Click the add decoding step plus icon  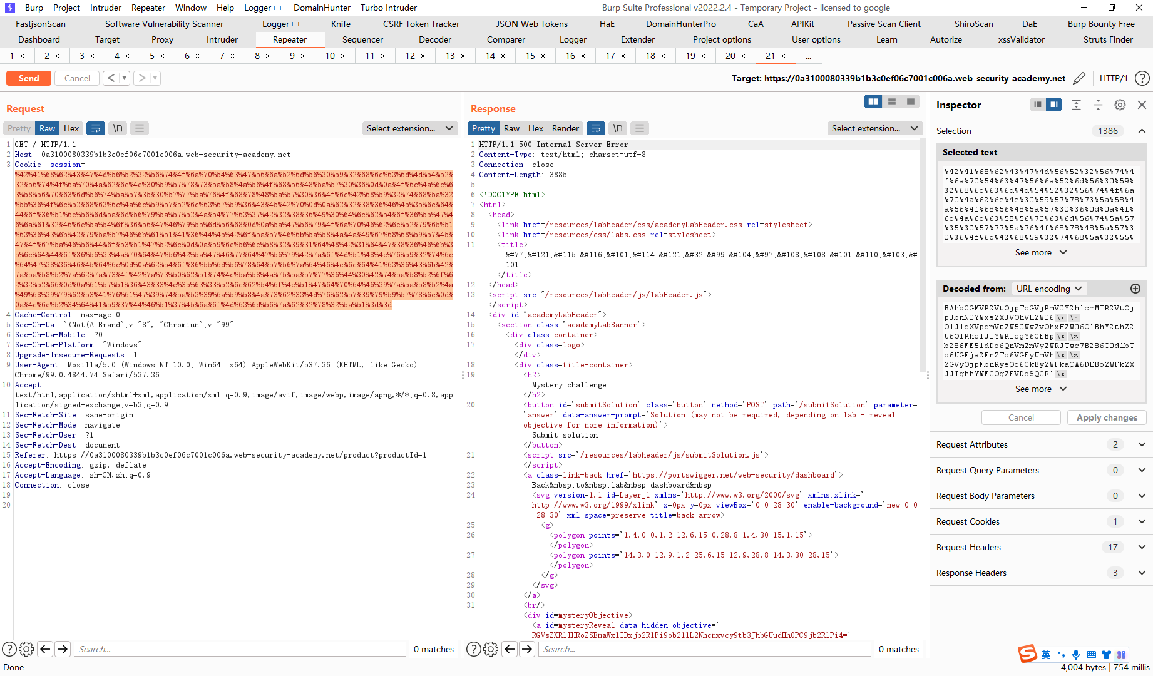[x=1135, y=289]
